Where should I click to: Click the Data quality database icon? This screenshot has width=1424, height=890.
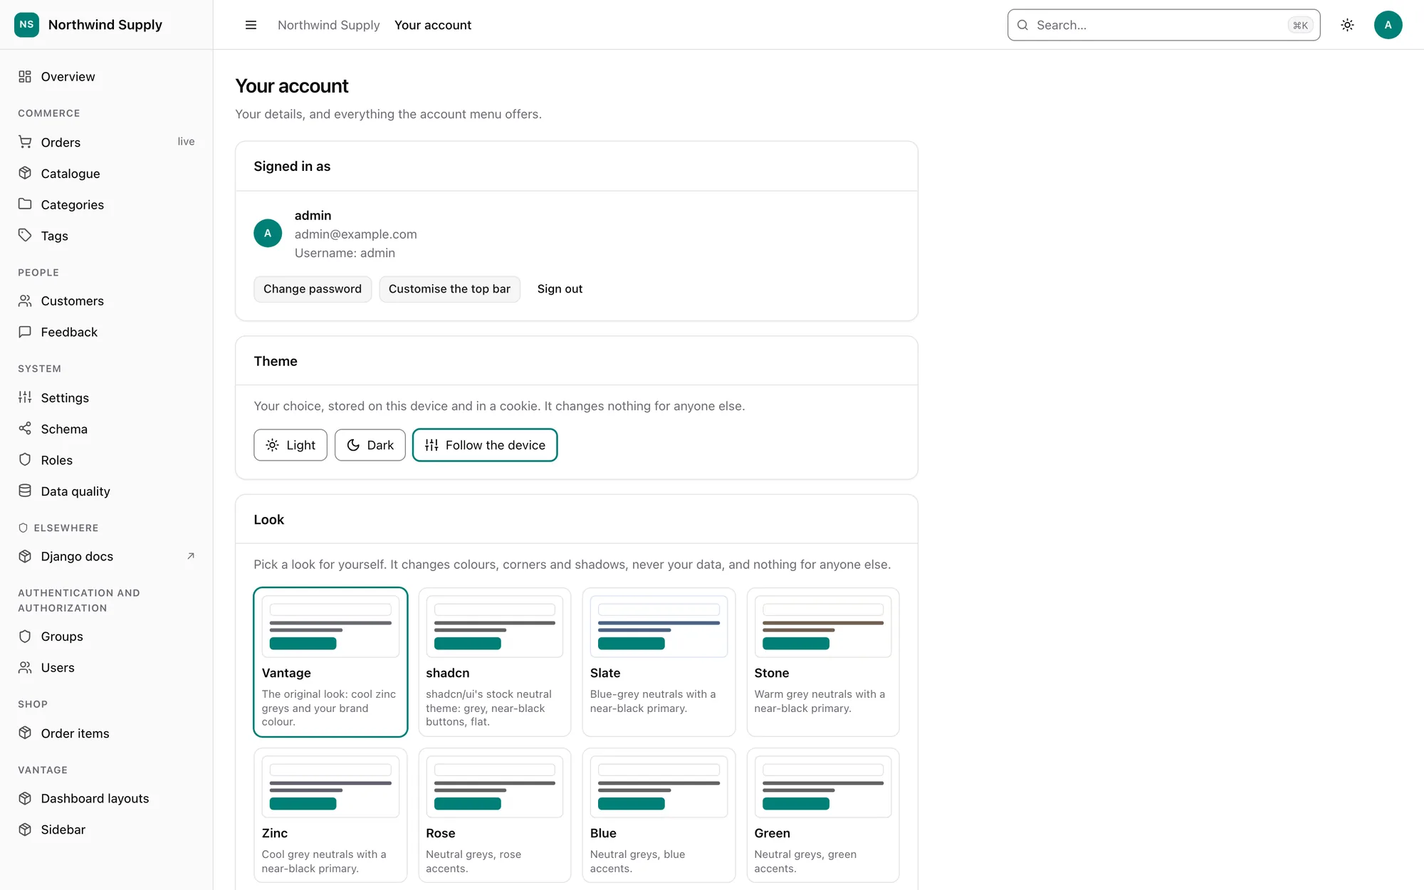tap(25, 491)
